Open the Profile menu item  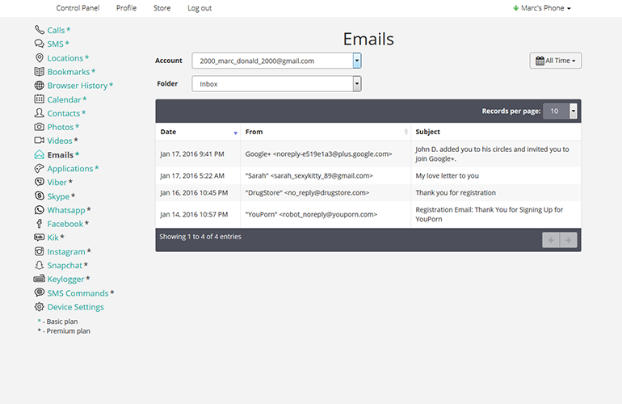[126, 8]
